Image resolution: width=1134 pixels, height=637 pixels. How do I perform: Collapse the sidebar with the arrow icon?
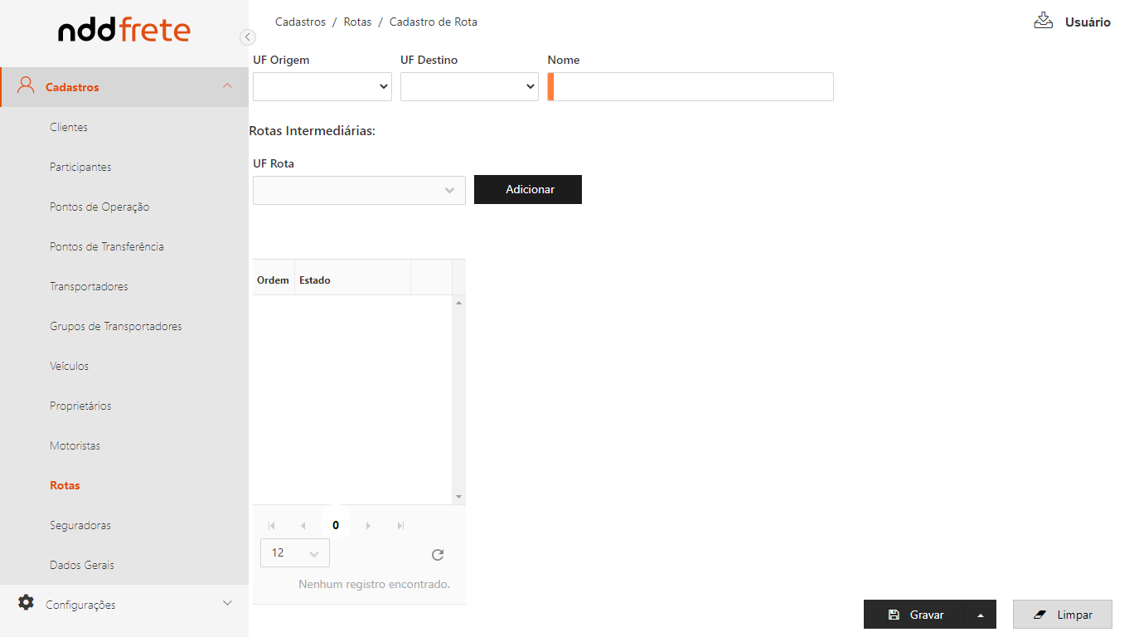pos(247,36)
